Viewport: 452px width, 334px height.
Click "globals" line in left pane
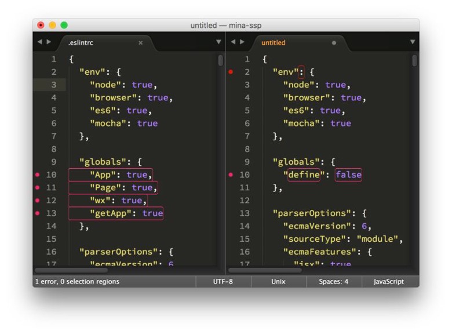coord(111,162)
